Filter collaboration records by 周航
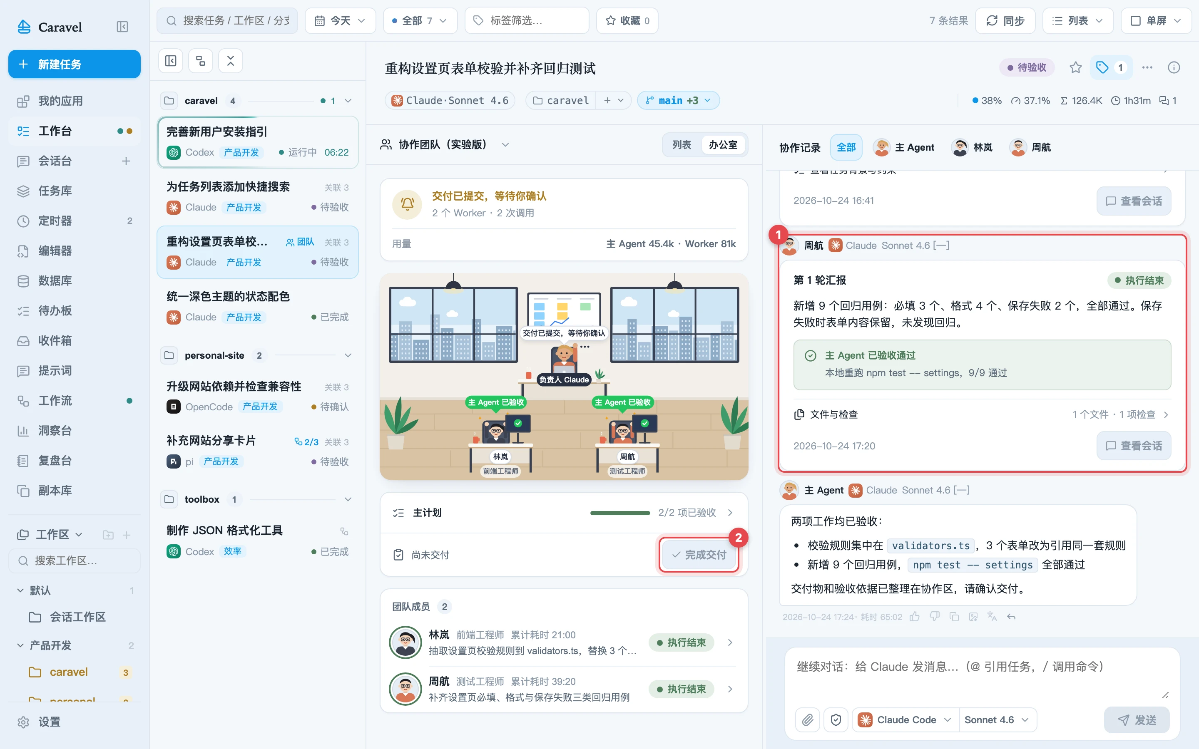The width and height of the screenshot is (1199, 749). 1030,147
